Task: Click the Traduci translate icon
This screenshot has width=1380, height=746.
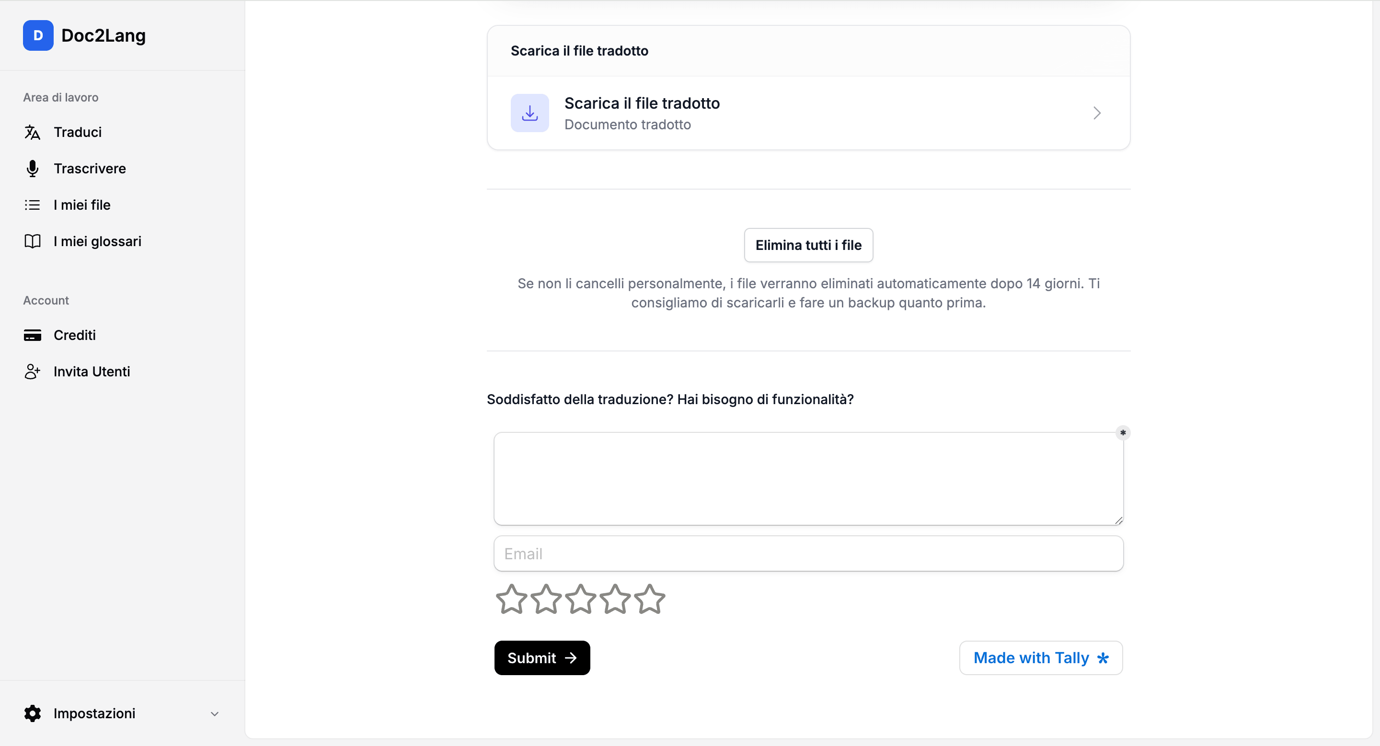Action: (32, 132)
